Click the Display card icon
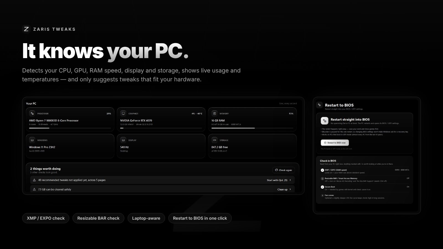This screenshot has width=443, height=249. tap(123, 140)
